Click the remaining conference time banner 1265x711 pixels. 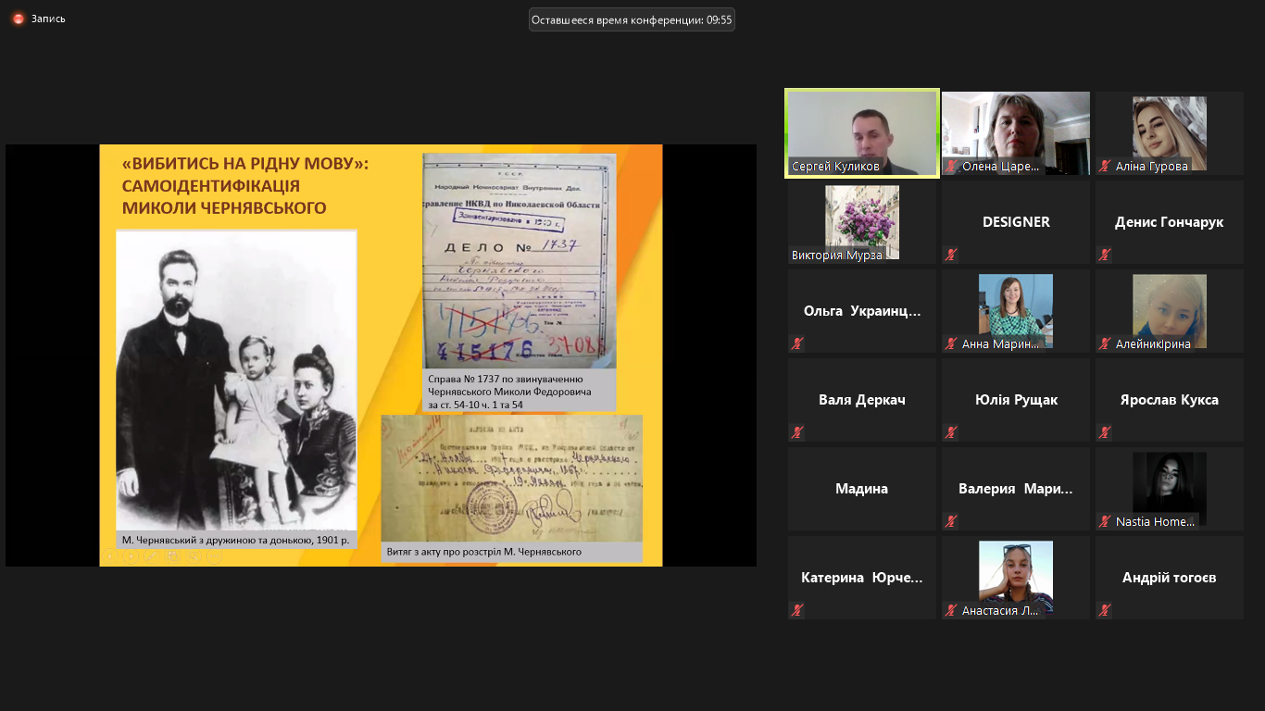[632, 19]
